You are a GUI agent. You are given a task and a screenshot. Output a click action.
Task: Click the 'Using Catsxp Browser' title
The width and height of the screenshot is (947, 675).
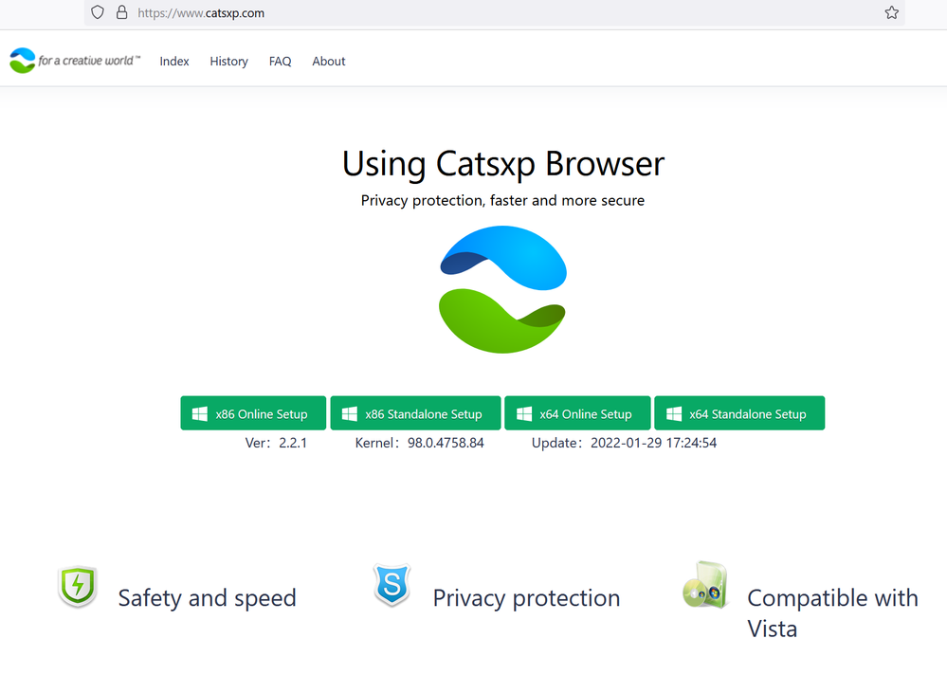pyautogui.click(x=502, y=164)
